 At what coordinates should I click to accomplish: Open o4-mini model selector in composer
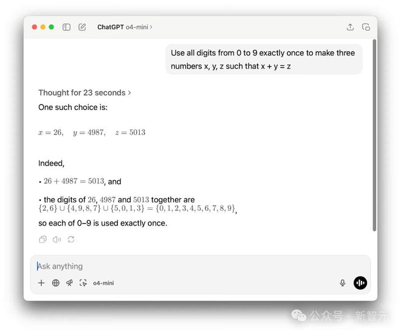(x=103, y=283)
